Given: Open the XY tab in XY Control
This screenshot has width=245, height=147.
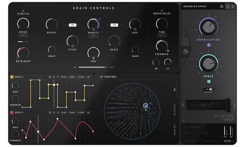Looking at the screenshot, I should [175, 89].
